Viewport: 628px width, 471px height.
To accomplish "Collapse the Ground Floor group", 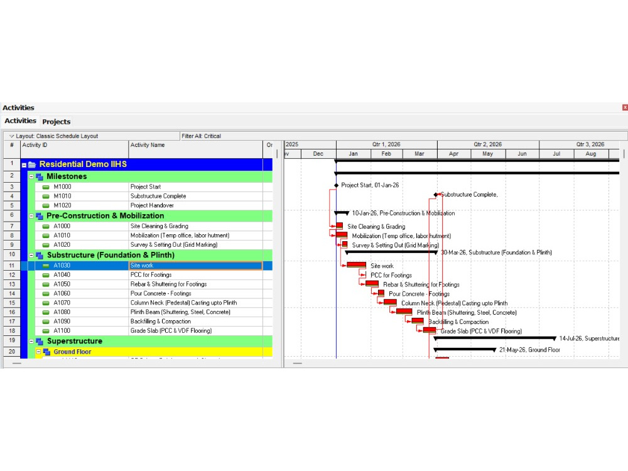I will click(x=38, y=352).
